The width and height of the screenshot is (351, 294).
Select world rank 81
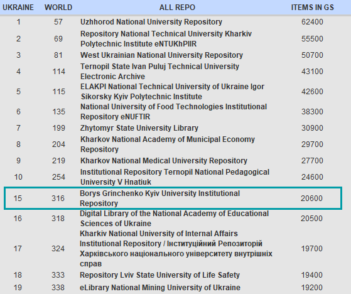(x=58, y=55)
